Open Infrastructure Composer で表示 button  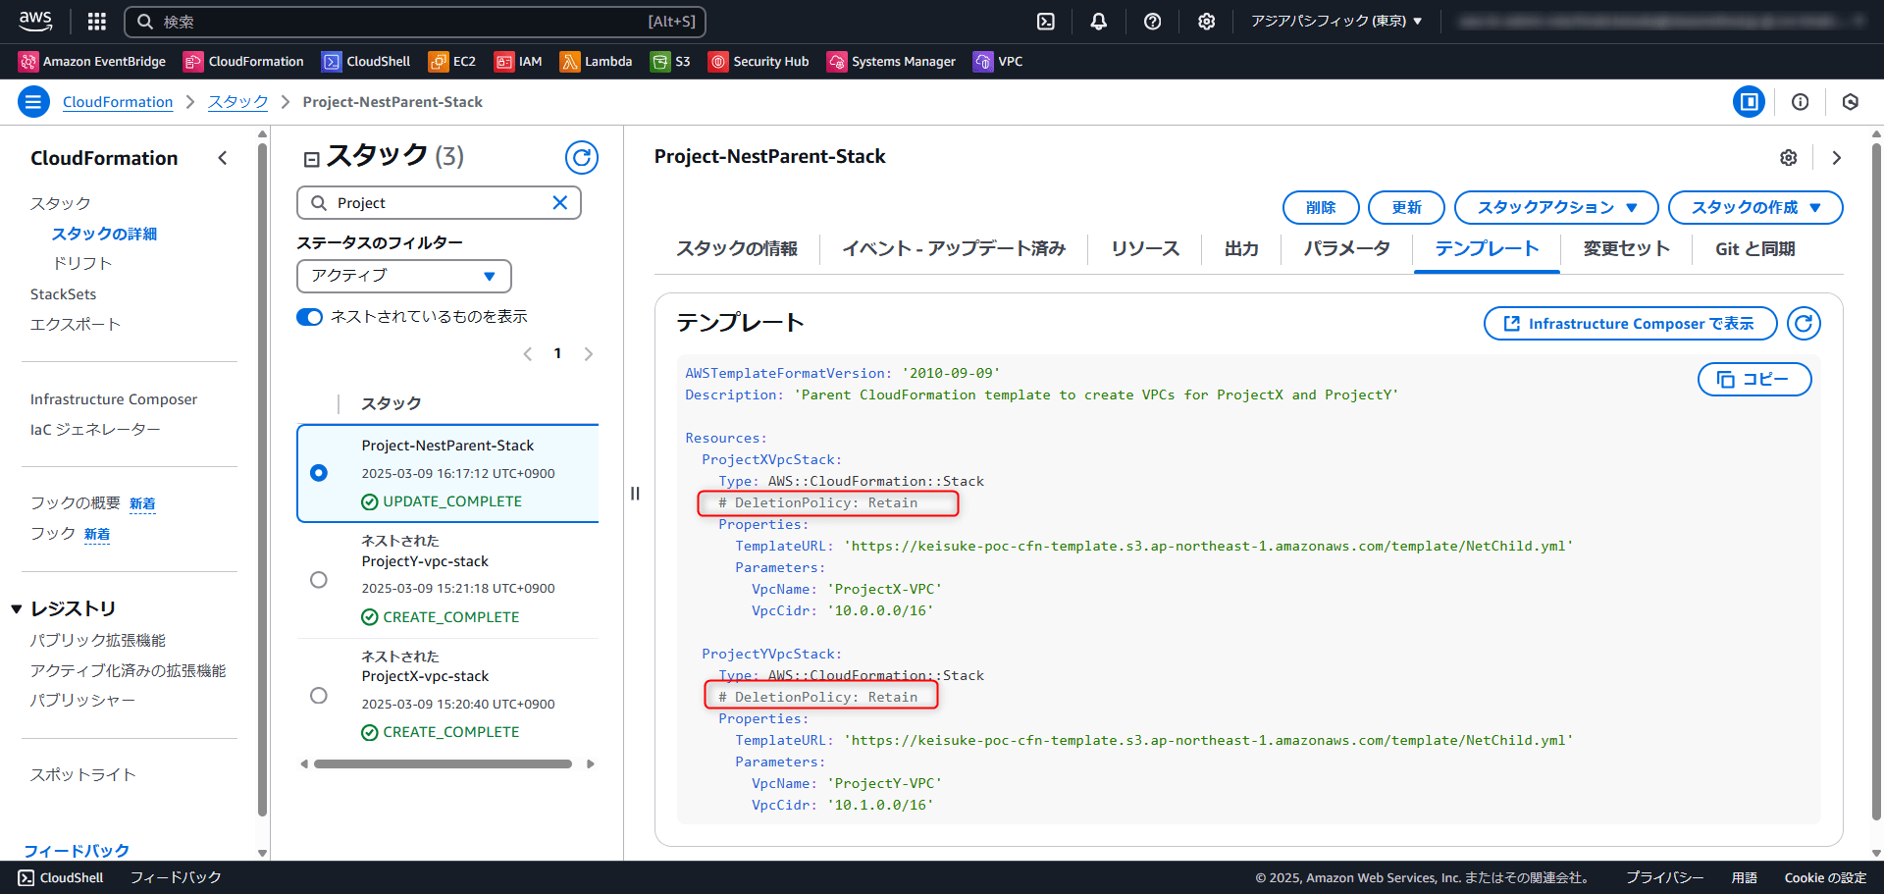pos(1630,323)
